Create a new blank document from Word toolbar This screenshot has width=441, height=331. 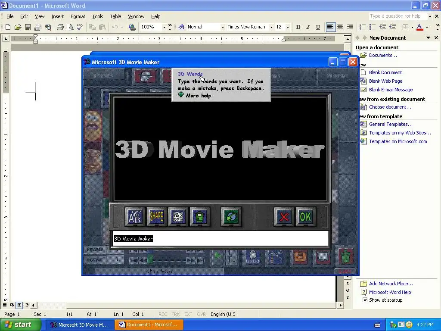point(8,27)
